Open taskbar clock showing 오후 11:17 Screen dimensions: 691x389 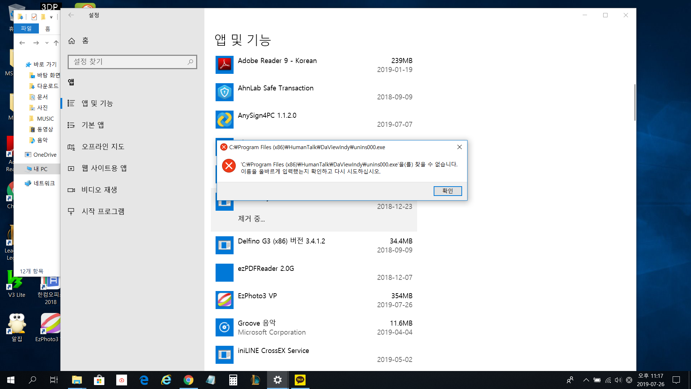click(x=650, y=380)
